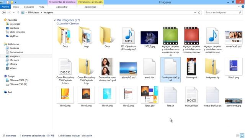This screenshot has height=138, width=245.
Task: Open the Camtasia library
Action: point(15,48)
